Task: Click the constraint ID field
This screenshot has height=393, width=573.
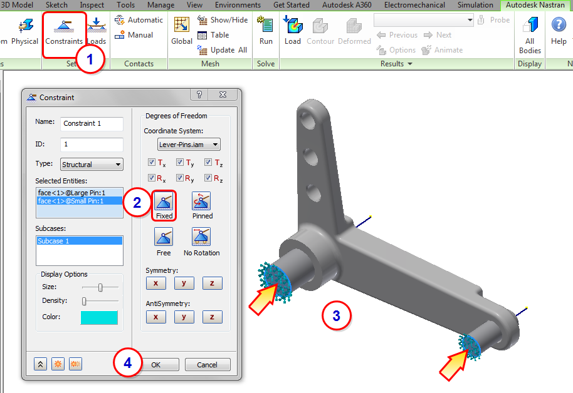Action: click(x=92, y=145)
